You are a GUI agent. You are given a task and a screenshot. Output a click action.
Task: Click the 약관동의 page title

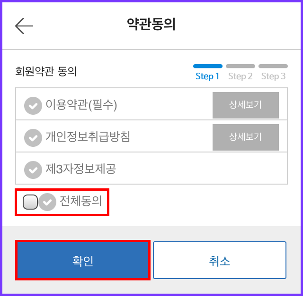(151, 25)
